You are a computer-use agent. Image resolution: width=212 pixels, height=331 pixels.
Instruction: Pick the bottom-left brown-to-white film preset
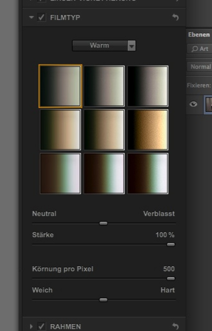60,173
